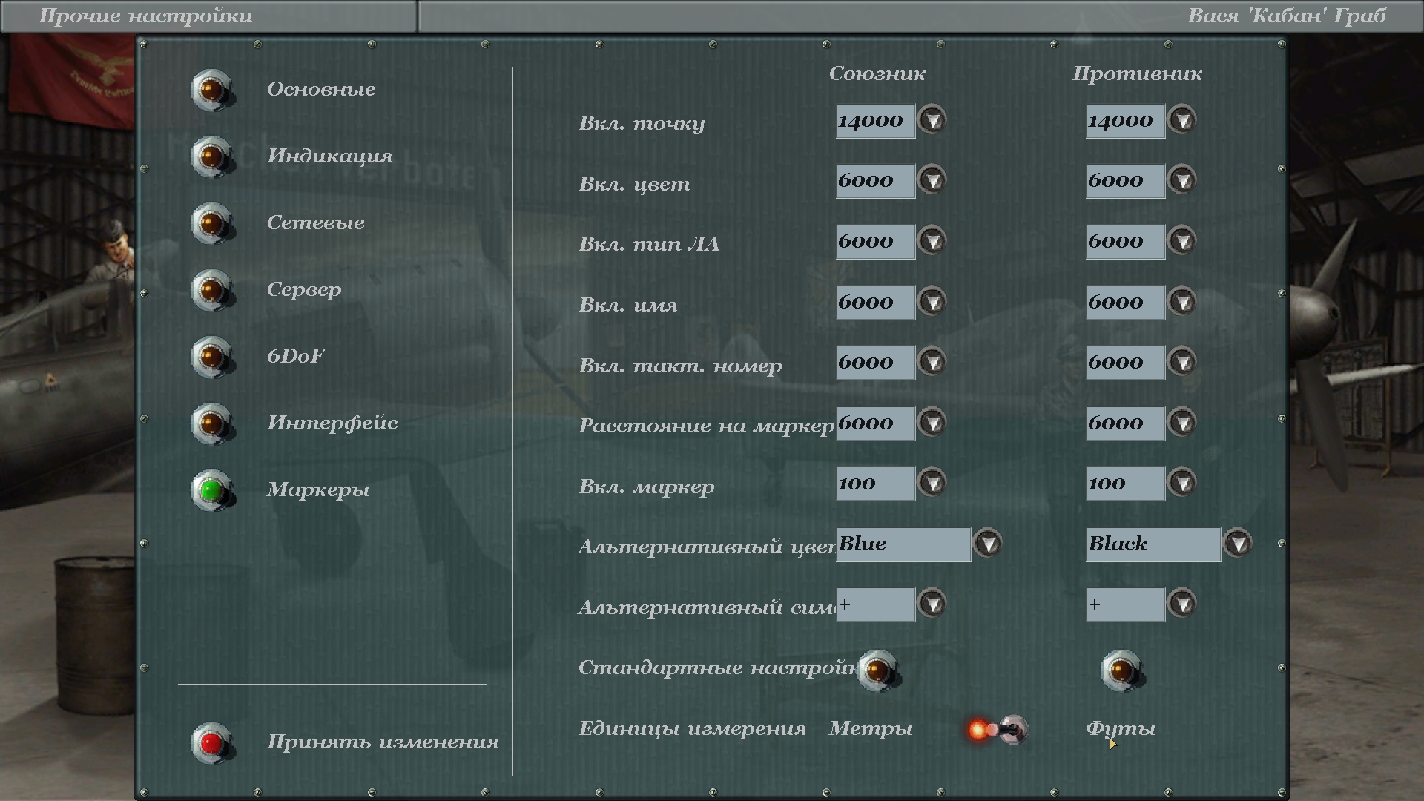Viewport: 1424px width, 801px height.
Task: Reset enemy markers with Стандартные настройки button
Action: coord(1121,670)
